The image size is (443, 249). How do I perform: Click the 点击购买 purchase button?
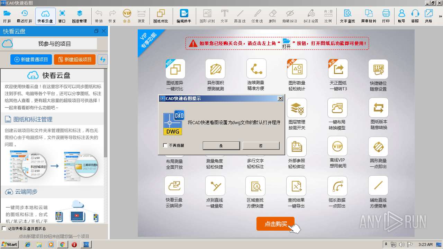275,224
